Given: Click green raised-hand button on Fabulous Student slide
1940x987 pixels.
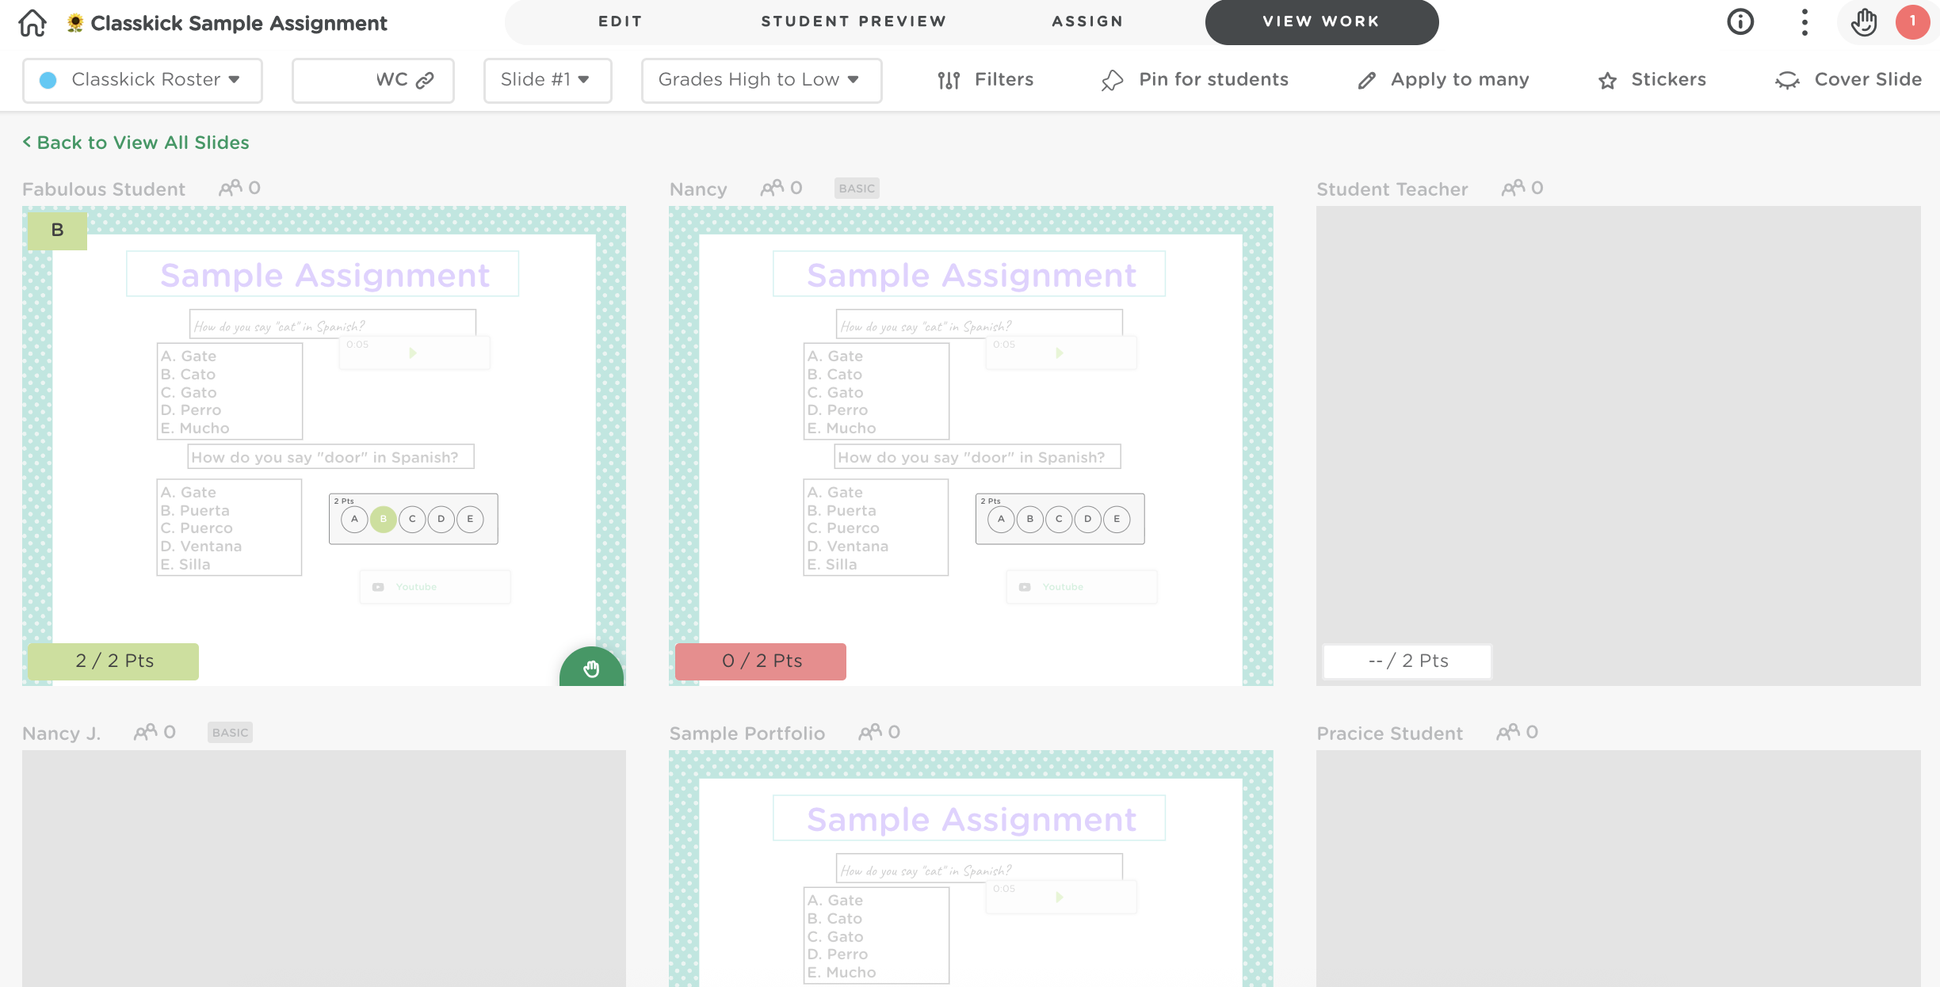Looking at the screenshot, I should [x=591, y=668].
